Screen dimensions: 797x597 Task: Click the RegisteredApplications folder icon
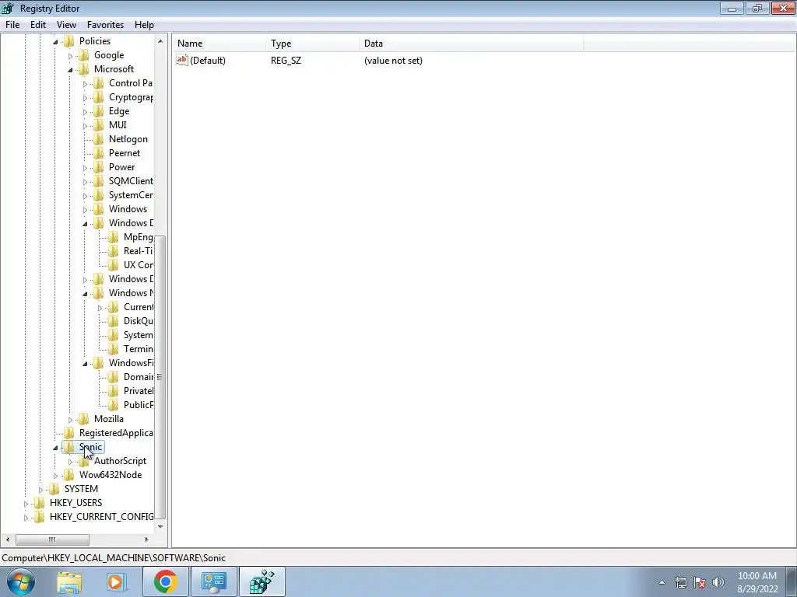(69, 433)
